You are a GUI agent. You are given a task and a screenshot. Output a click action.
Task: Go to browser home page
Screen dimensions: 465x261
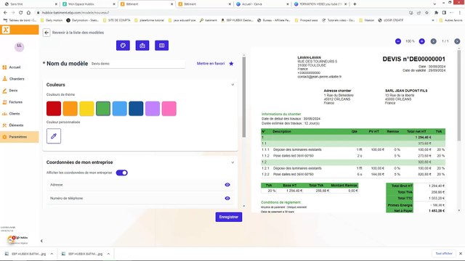click(28, 13)
